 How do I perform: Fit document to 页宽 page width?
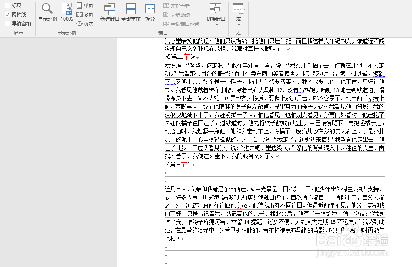85,24
